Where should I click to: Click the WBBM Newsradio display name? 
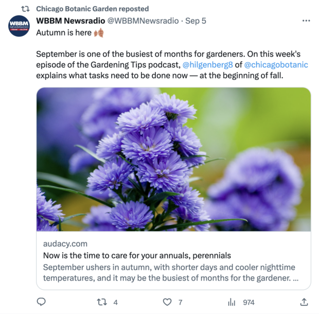(70, 21)
